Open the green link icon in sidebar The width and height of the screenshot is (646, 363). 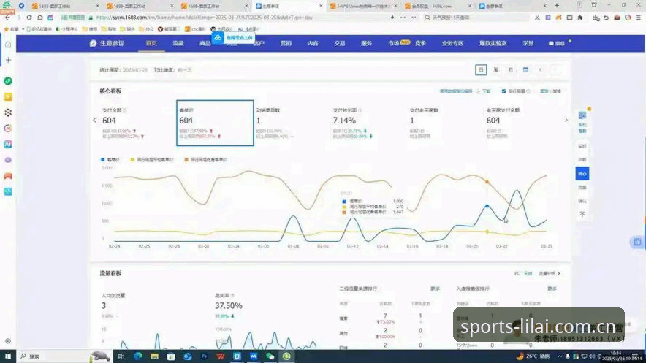[8, 81]
